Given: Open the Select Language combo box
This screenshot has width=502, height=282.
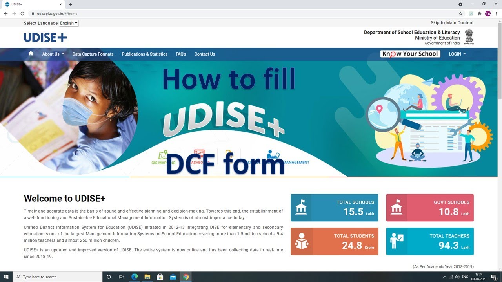Looking at the screenshot, I should (x=69, y=23).
